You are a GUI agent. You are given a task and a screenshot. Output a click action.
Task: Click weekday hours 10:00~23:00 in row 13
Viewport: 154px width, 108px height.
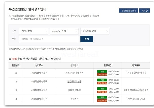[113, 89]
